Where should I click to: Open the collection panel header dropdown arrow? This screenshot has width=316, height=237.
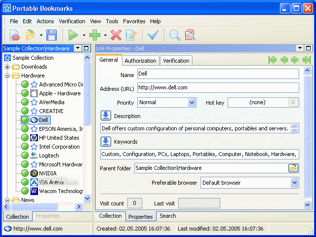[x=78, y=48]
